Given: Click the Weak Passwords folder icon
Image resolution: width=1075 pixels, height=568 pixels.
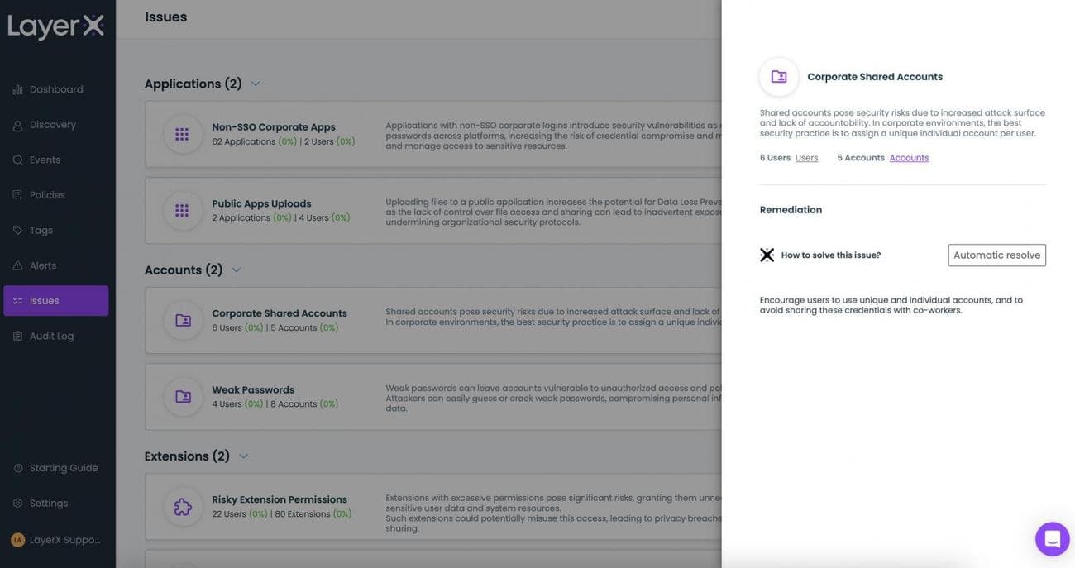Looking at the screenshot, I should [183, 397].
